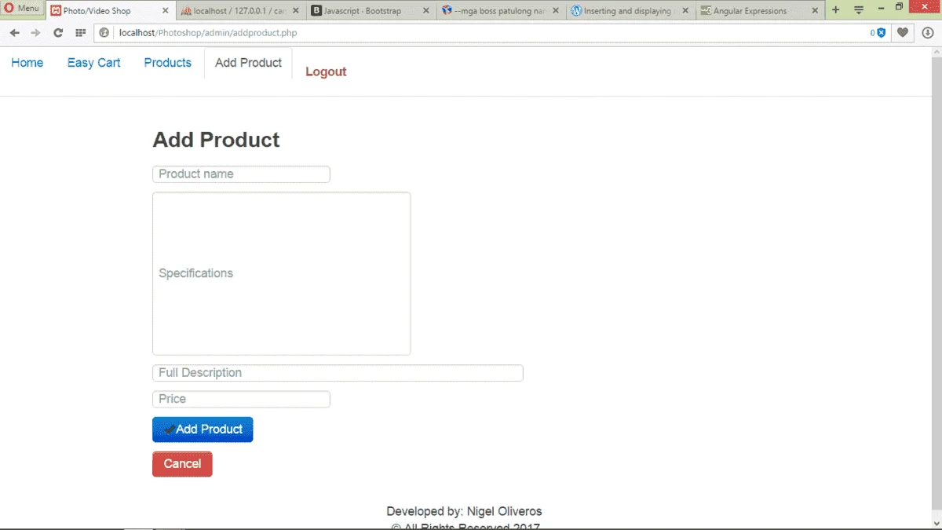Screen dimensions: 942x530
Task: Switch to the mga boss patulong tab
Action: click(x=501, y=11)
